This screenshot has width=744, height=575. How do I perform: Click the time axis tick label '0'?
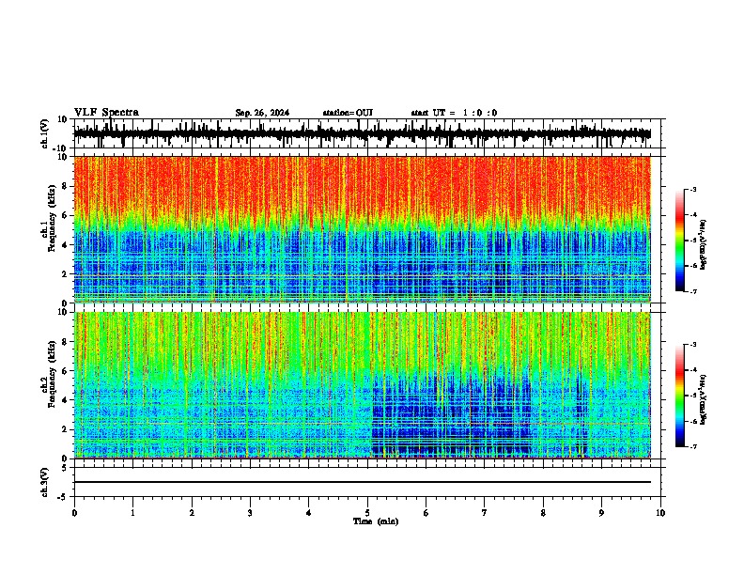[74, 513]
